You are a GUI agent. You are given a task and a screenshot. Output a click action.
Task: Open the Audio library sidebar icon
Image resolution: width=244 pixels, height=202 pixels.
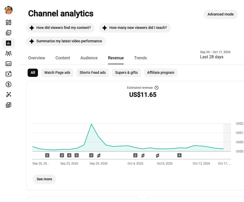[9, 105]
